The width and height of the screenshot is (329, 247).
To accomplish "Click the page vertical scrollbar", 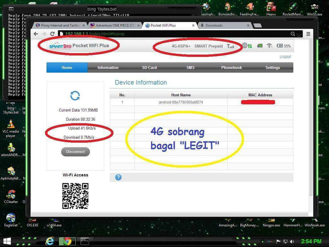I will point(311,117).
